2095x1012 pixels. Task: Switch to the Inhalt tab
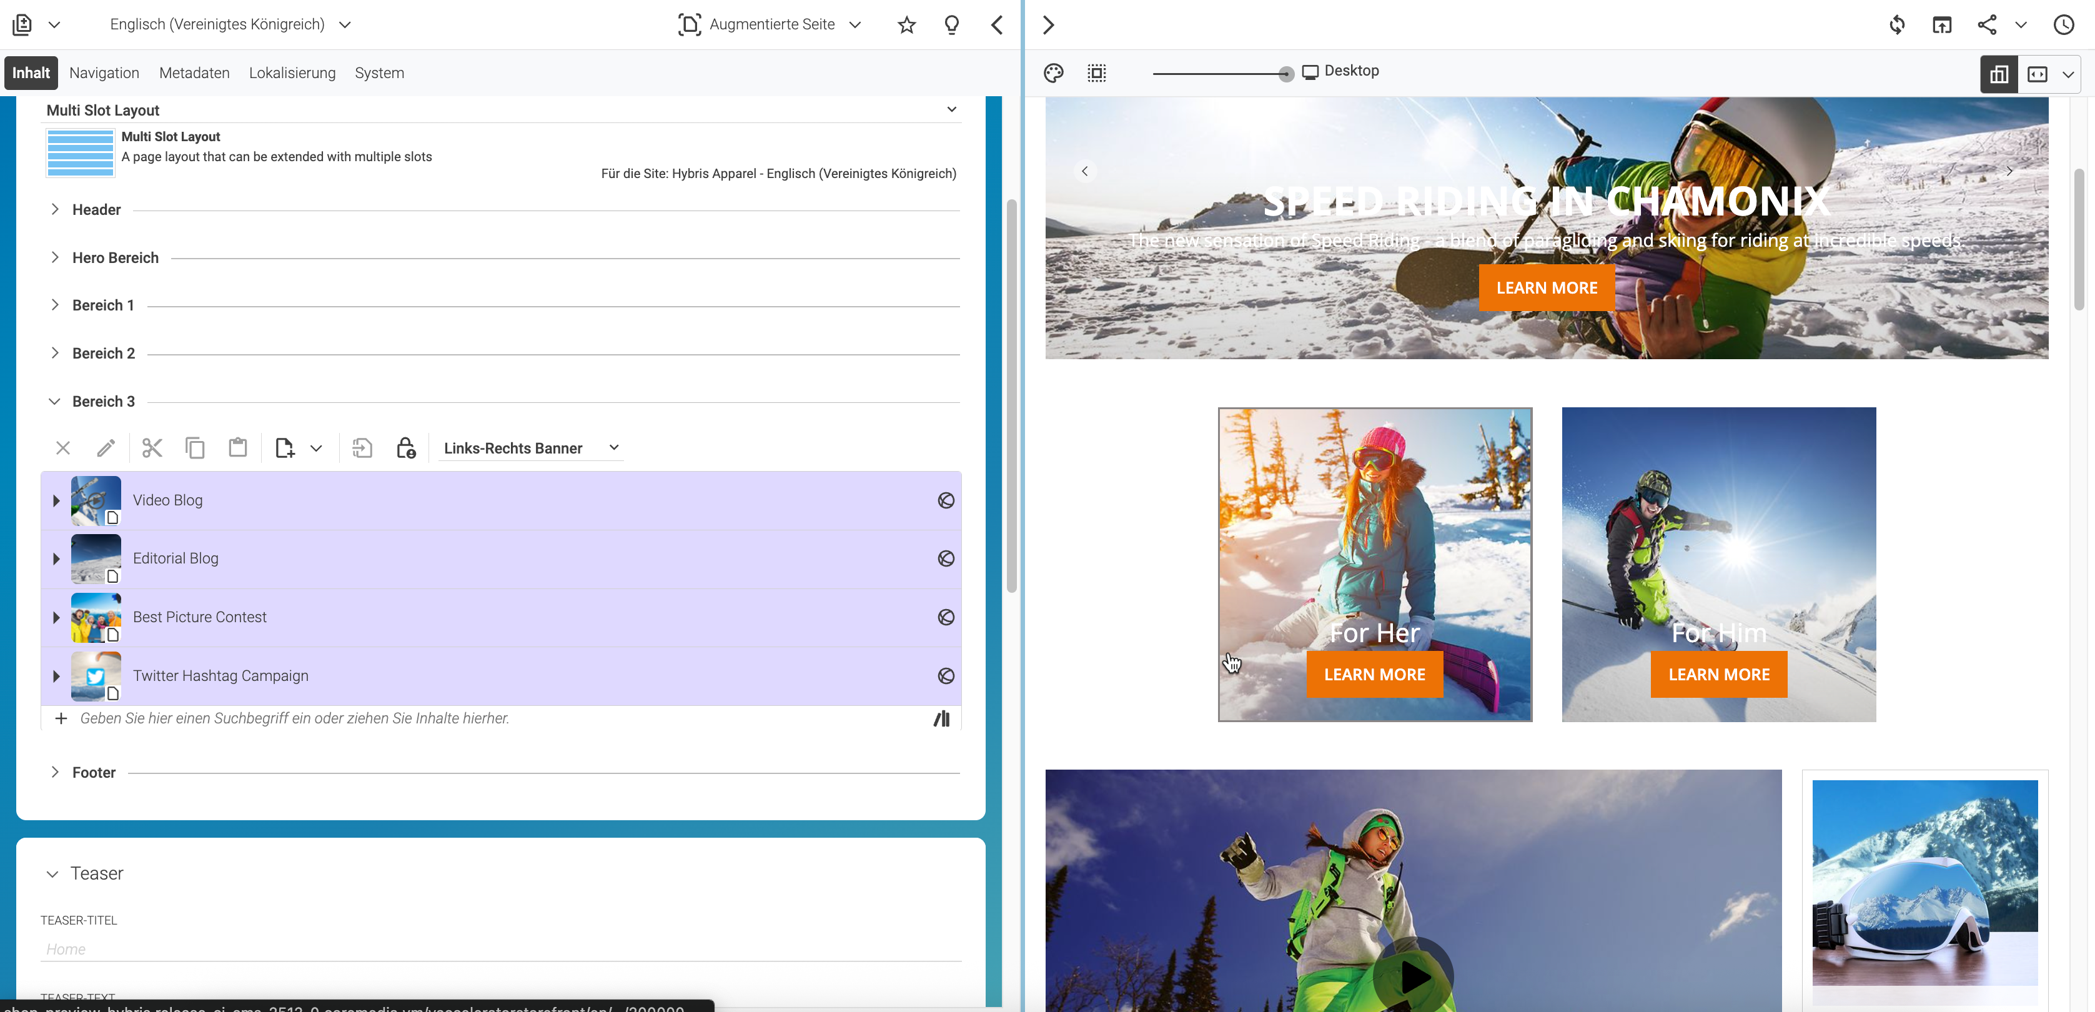point(31,72)
